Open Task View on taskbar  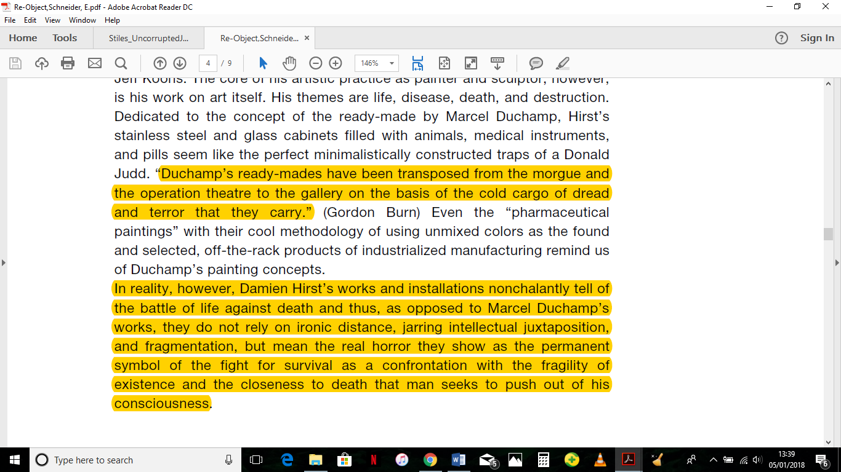coord(256,460)
